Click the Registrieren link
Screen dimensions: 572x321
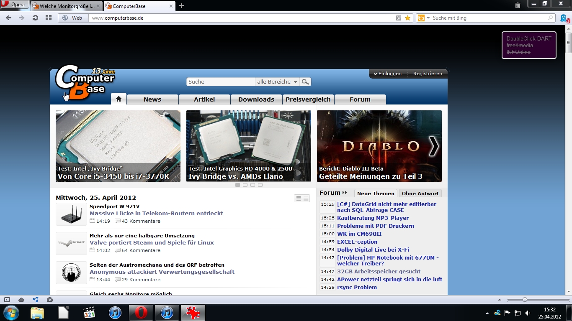tap(428, 74)
